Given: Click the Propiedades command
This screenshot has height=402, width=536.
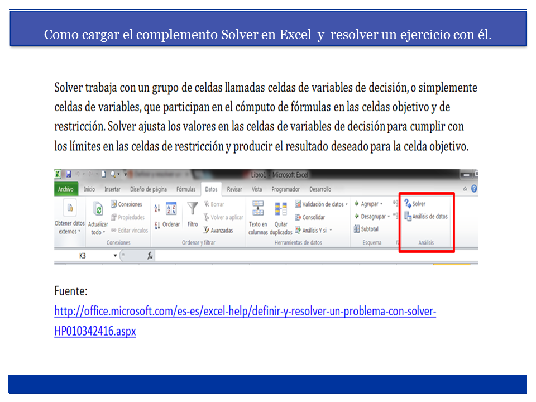Looking at the screenshot, I should (127, 217).
